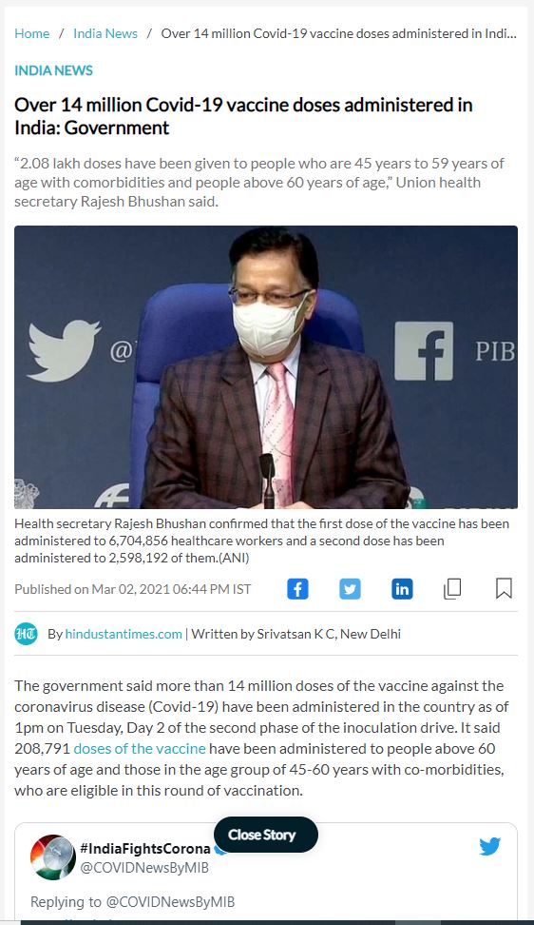Click verified badge beside #IndiaFightsCorona
The image size is (534, 925).
(219, 850)
